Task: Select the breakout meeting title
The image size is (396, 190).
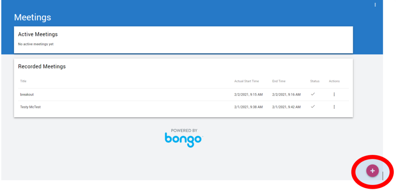Action: point(27,94)
